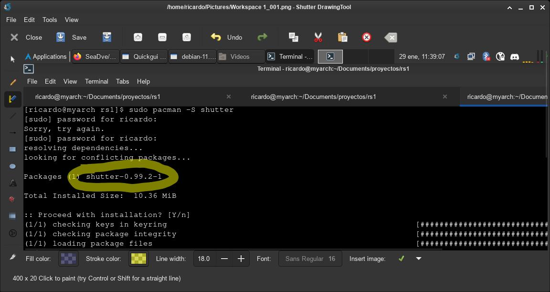550x292 pixels.
Task: Click the Insert image checkmark icon
Action: tap(401, 259)
